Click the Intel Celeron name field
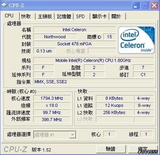 74,30
